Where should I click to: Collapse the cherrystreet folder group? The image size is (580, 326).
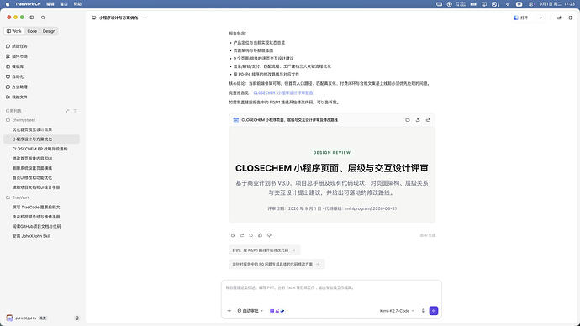pos(21,120)
